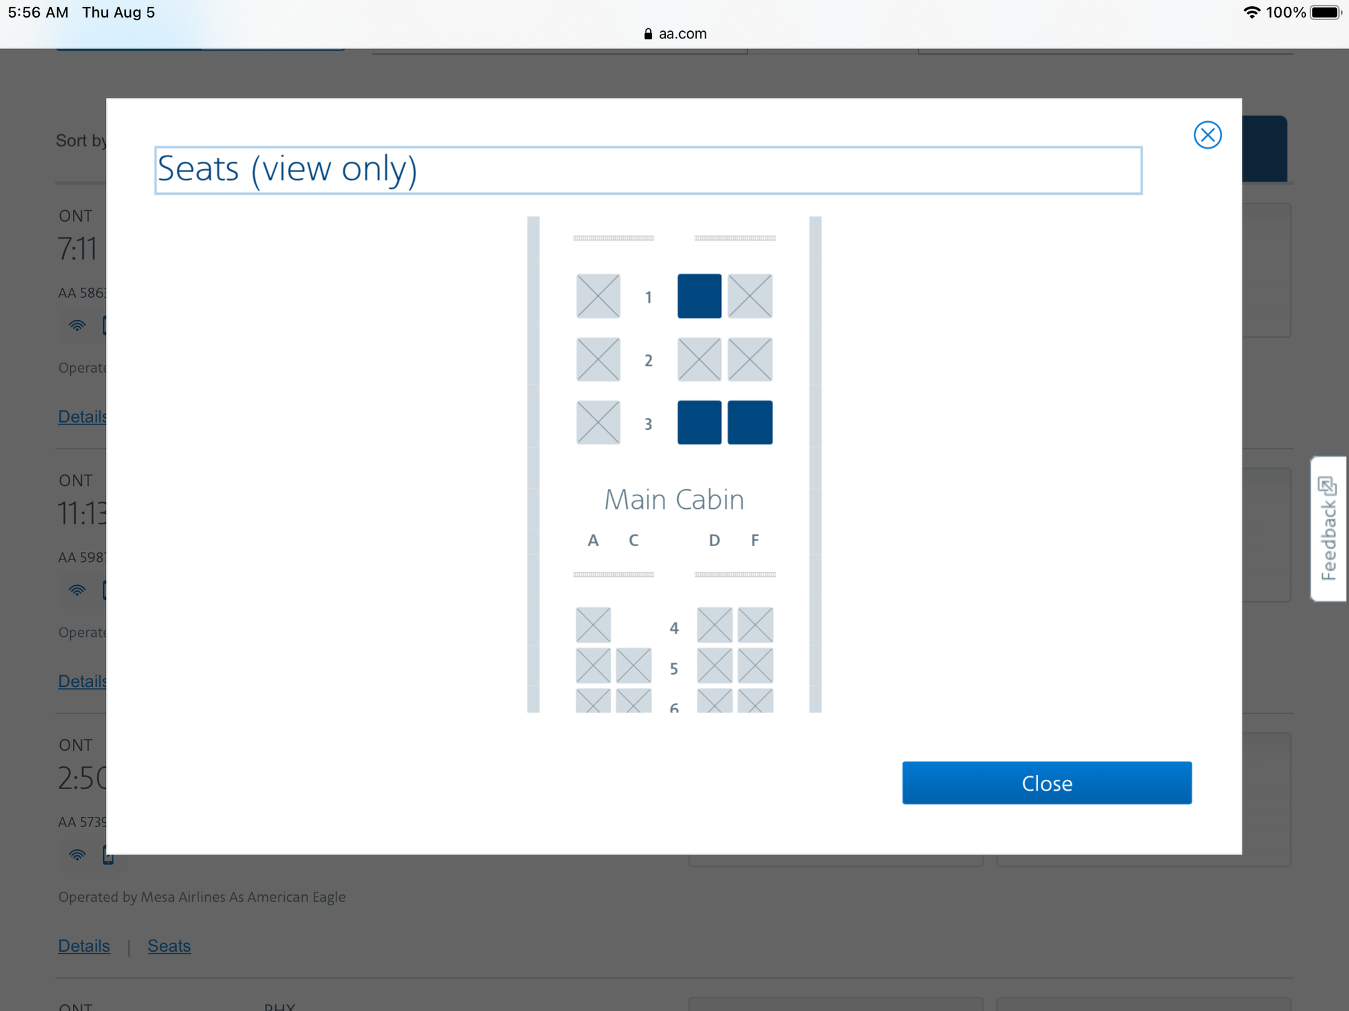The height and width of the screenshot is (1011, 1349).
Task: Click unavailable seat 3A in row 3
Action: tap(598, 423)
